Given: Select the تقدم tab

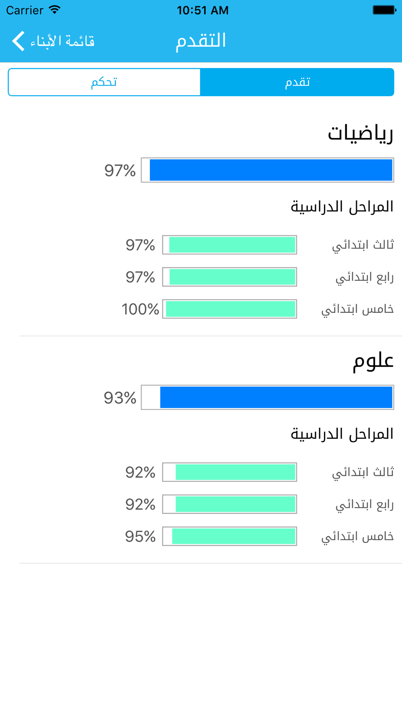Looking at the screenshot, I should click(297, 82).
